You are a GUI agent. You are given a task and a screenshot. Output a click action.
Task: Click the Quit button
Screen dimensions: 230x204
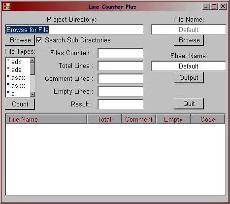pyautogui.click(x=189, y=104)
